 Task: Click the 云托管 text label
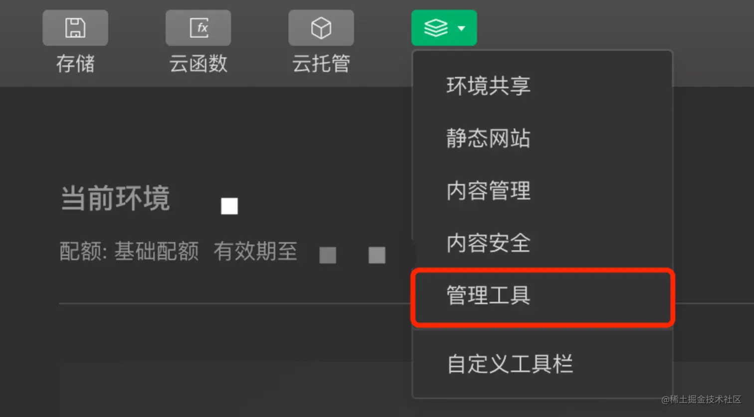[321, 64]
